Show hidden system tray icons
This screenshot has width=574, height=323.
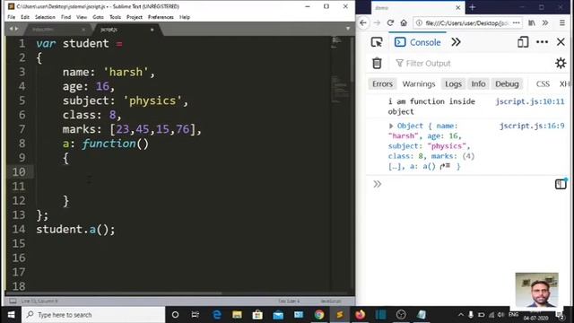pyautogui.click(x=460, y=315)
